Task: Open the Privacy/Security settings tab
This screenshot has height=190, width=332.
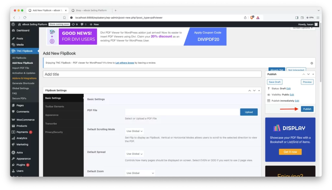Action: [54, 132]
